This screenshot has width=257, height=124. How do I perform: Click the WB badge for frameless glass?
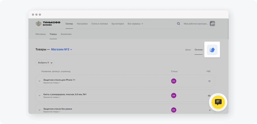coord(174,110)
